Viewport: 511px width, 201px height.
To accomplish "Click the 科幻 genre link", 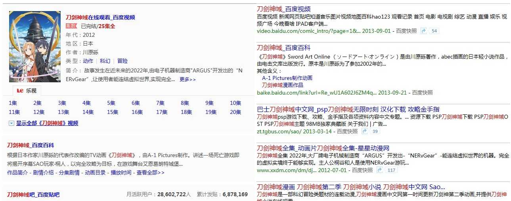I will (105, 61).
